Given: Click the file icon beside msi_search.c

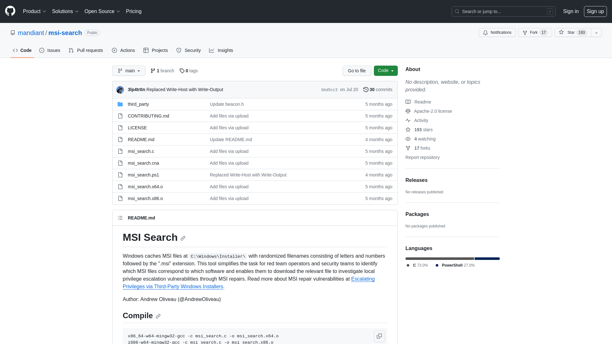Looking at the screenshot, I should [x=120, y=151].
